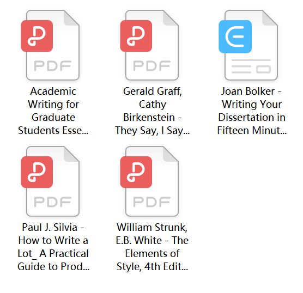Click red PDF reader badge on Academic Writing file

point(37,36)
